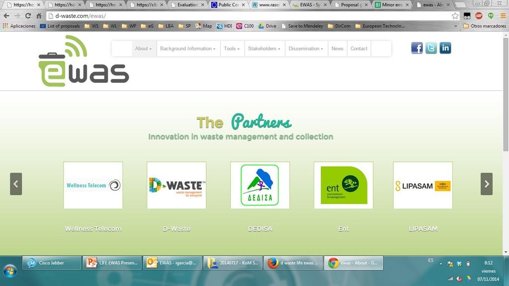The image size is (509, 286).
Task: Open the Aplicaciones apps shortcut
Action: pos(19,26)
